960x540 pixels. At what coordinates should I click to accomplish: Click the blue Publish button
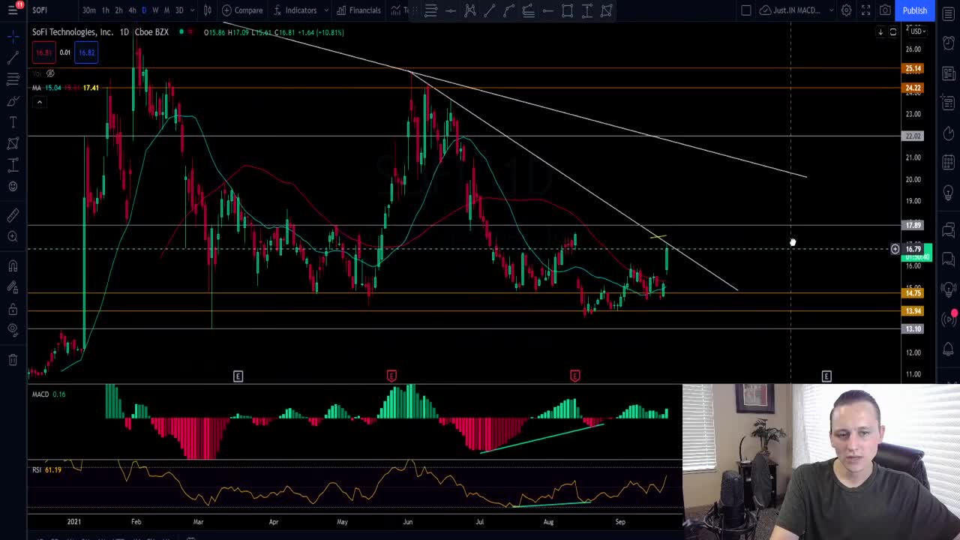914,10
